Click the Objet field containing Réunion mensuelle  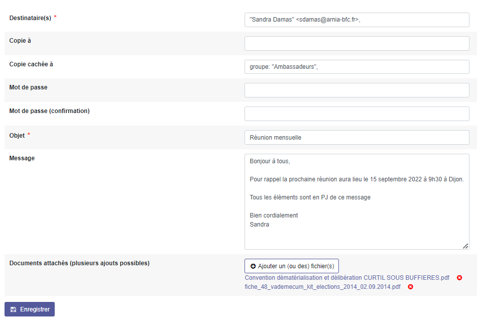click(x=356, y=138)
